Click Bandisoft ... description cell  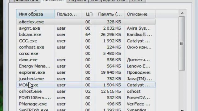click(x=139, y=35)
